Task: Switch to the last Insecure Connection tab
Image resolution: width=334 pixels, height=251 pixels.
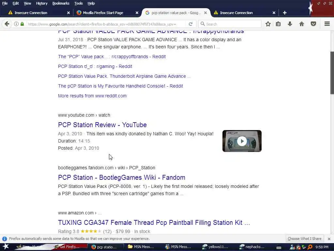Action: (x=236, y=13)
